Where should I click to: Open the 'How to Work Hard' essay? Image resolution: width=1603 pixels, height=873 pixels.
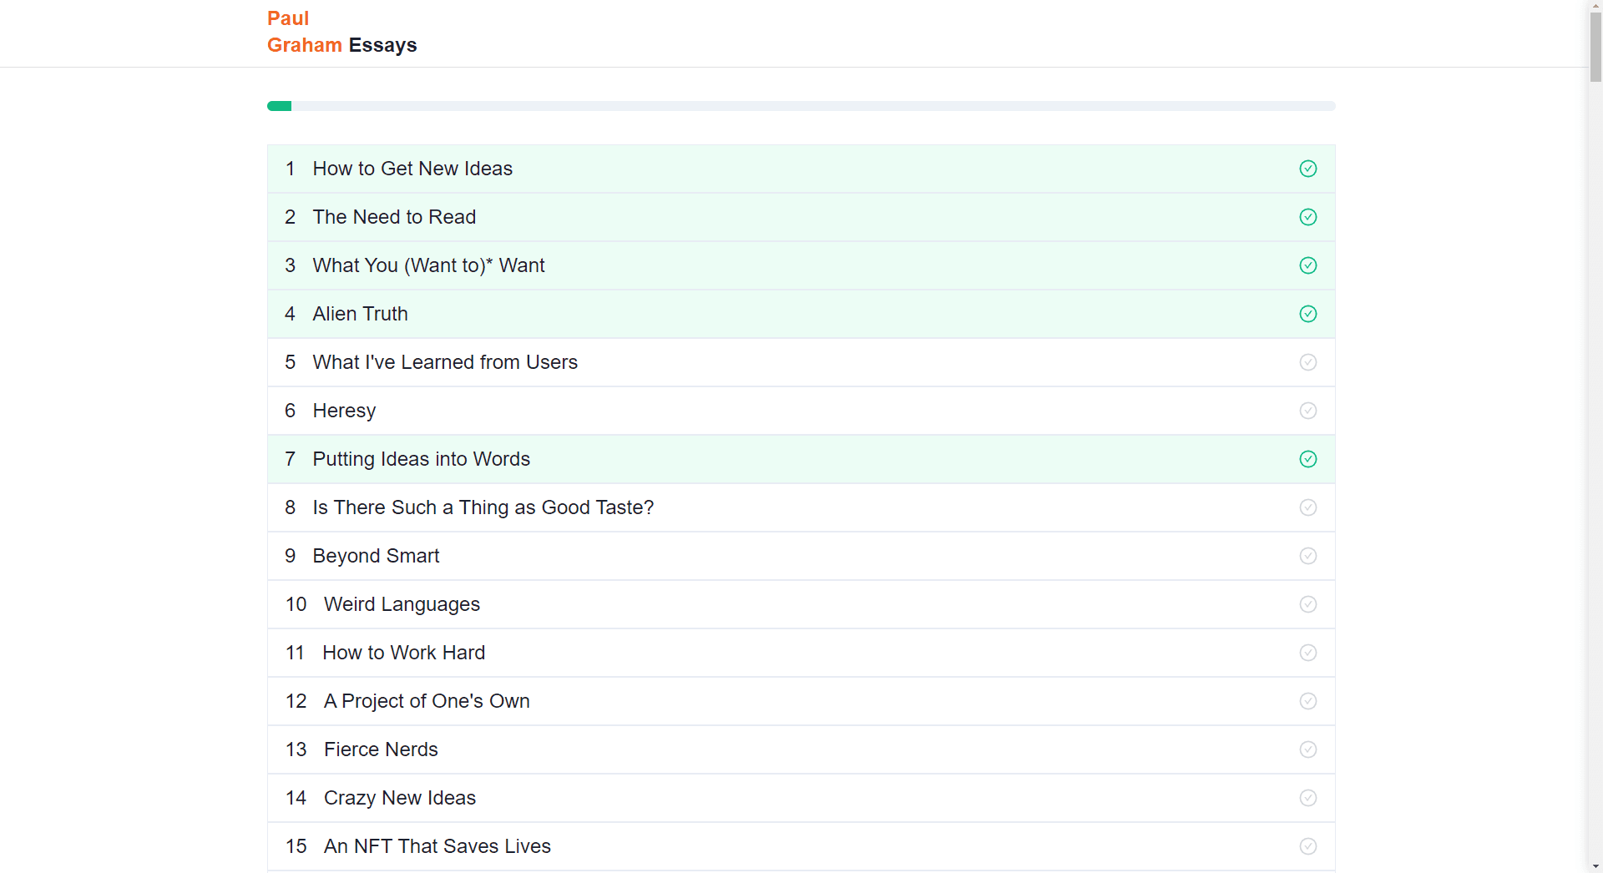[x=403, y=653]
